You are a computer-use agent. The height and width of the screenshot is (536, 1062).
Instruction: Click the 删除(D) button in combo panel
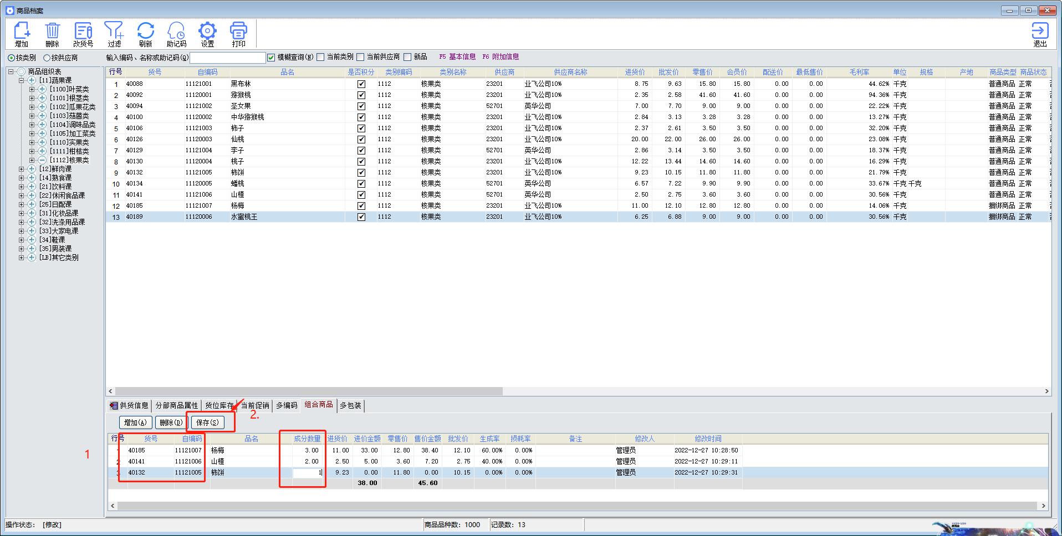171,422
